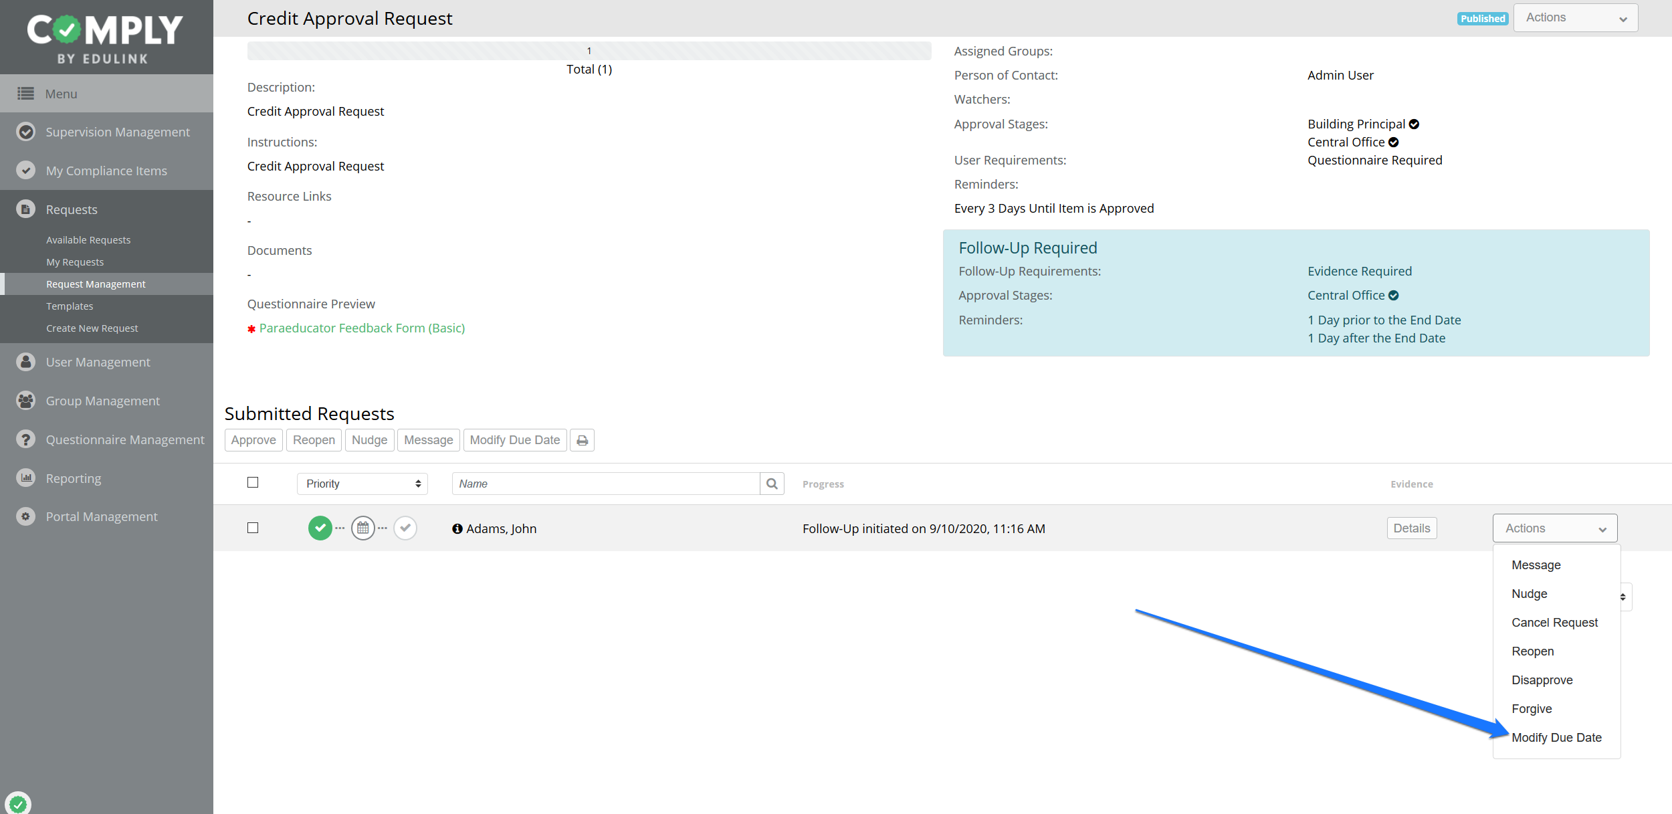Open Questionnaire Management sidebar icon
Image resolution: width=1672 pixels, height=814 pixels.
[x=26, y=439]
